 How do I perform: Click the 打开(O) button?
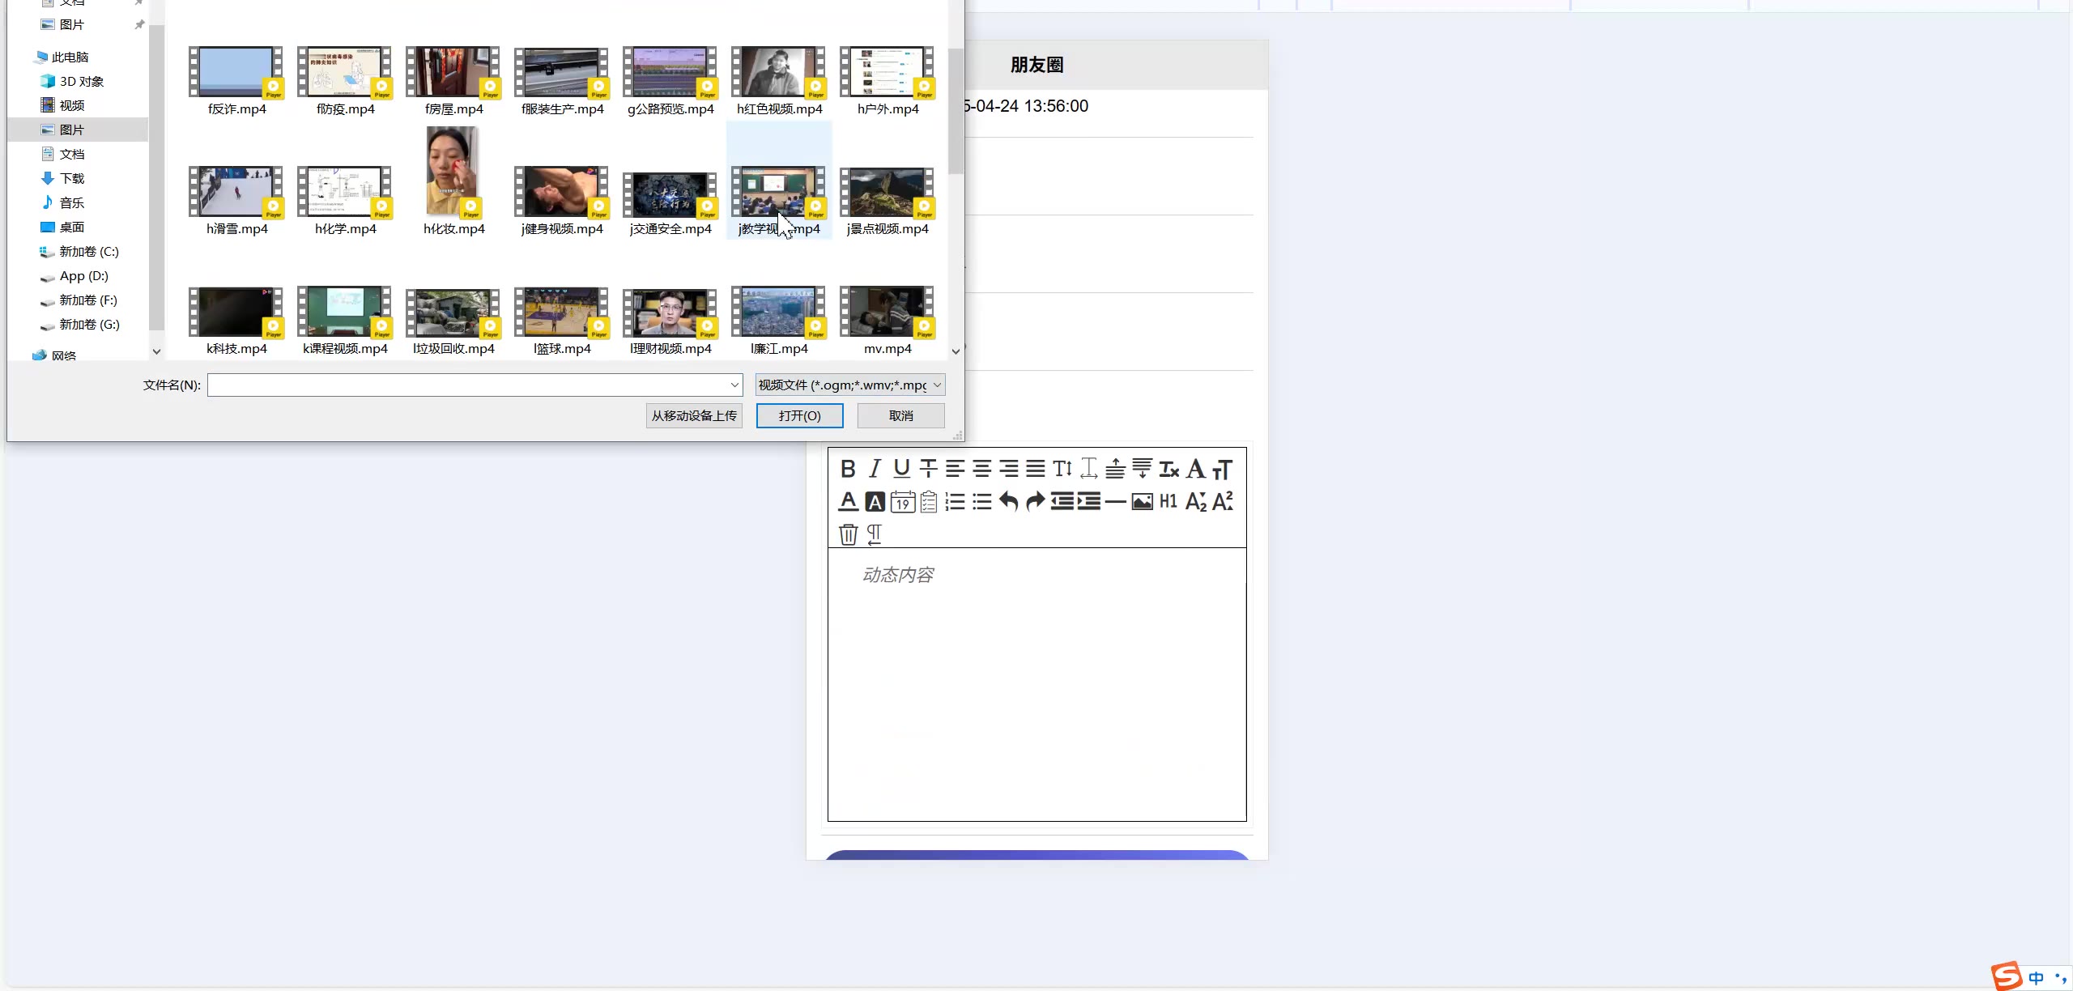point(799,416)
